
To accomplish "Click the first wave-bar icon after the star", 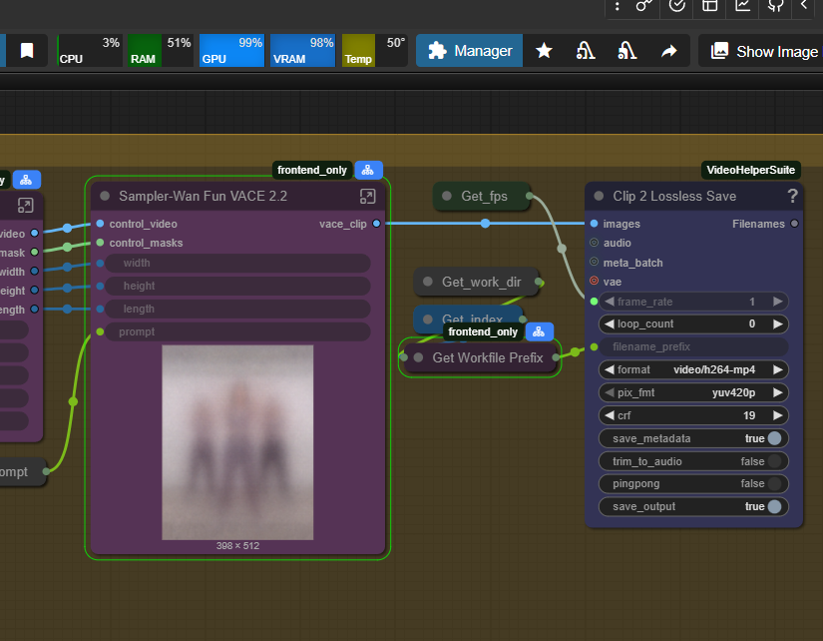I will (586, 51).
